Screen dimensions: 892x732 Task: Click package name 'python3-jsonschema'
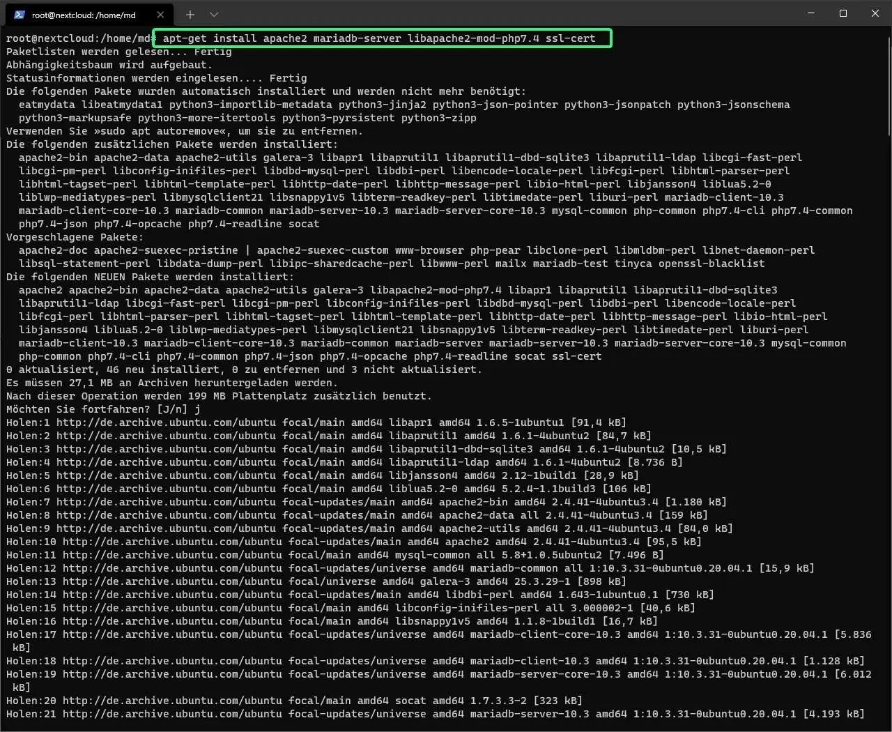tap(734, 105)
